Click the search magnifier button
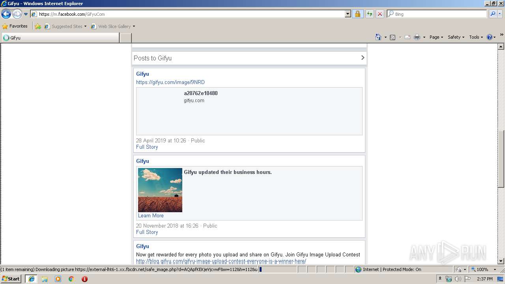The image size is (505, 284). (x=492, y=14)
